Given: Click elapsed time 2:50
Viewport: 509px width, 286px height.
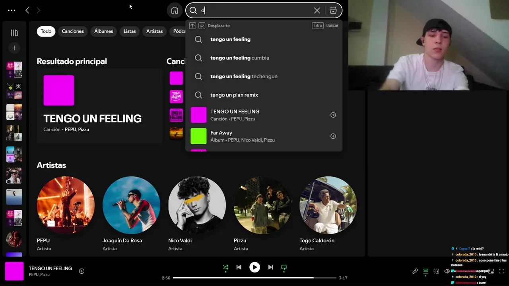Looking at the screenshot, I should tap(166, 278).
